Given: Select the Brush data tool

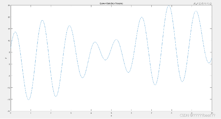Looking at the screenshot, I should click(x=197, y=4).
